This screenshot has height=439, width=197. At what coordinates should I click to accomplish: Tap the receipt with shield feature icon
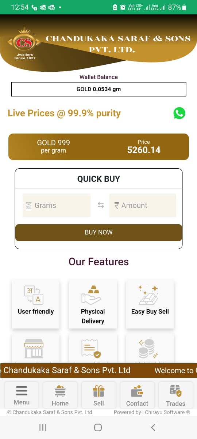91,348
